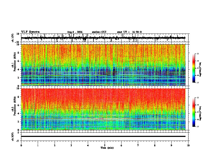The width and height of the screenshot is (212, 163).
Task: Click the "-7" tick on ch.1 colorbar
Action: coord(197,83)
